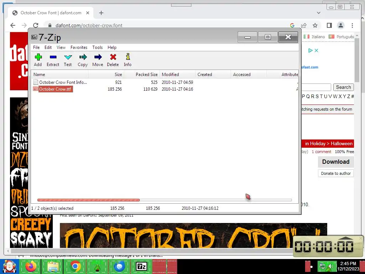Open Chrome three-dot menu

[352, 25]
